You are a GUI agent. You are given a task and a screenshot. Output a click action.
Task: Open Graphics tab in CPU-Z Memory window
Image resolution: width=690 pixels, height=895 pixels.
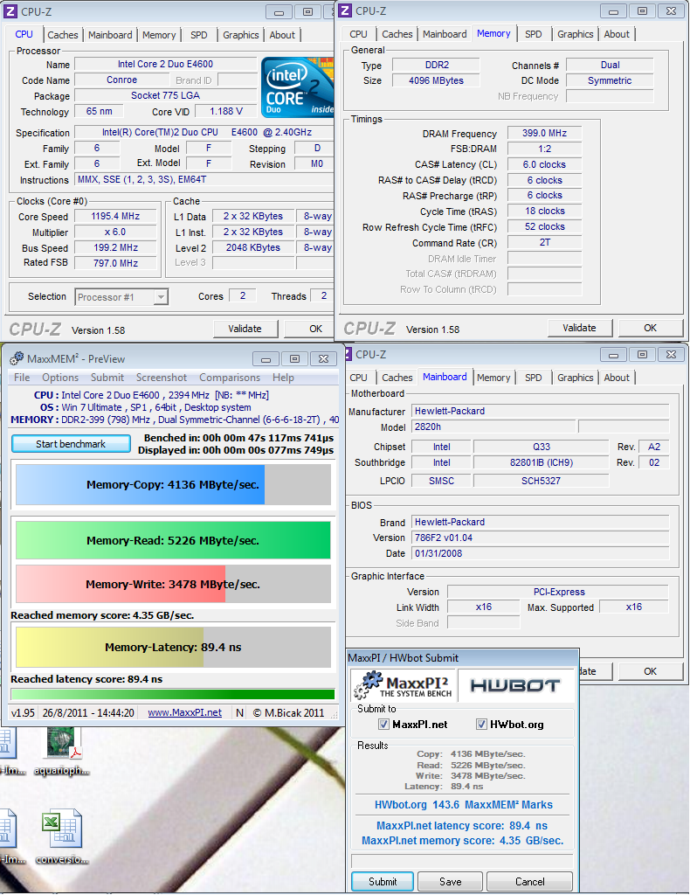[x=576, y=34]
